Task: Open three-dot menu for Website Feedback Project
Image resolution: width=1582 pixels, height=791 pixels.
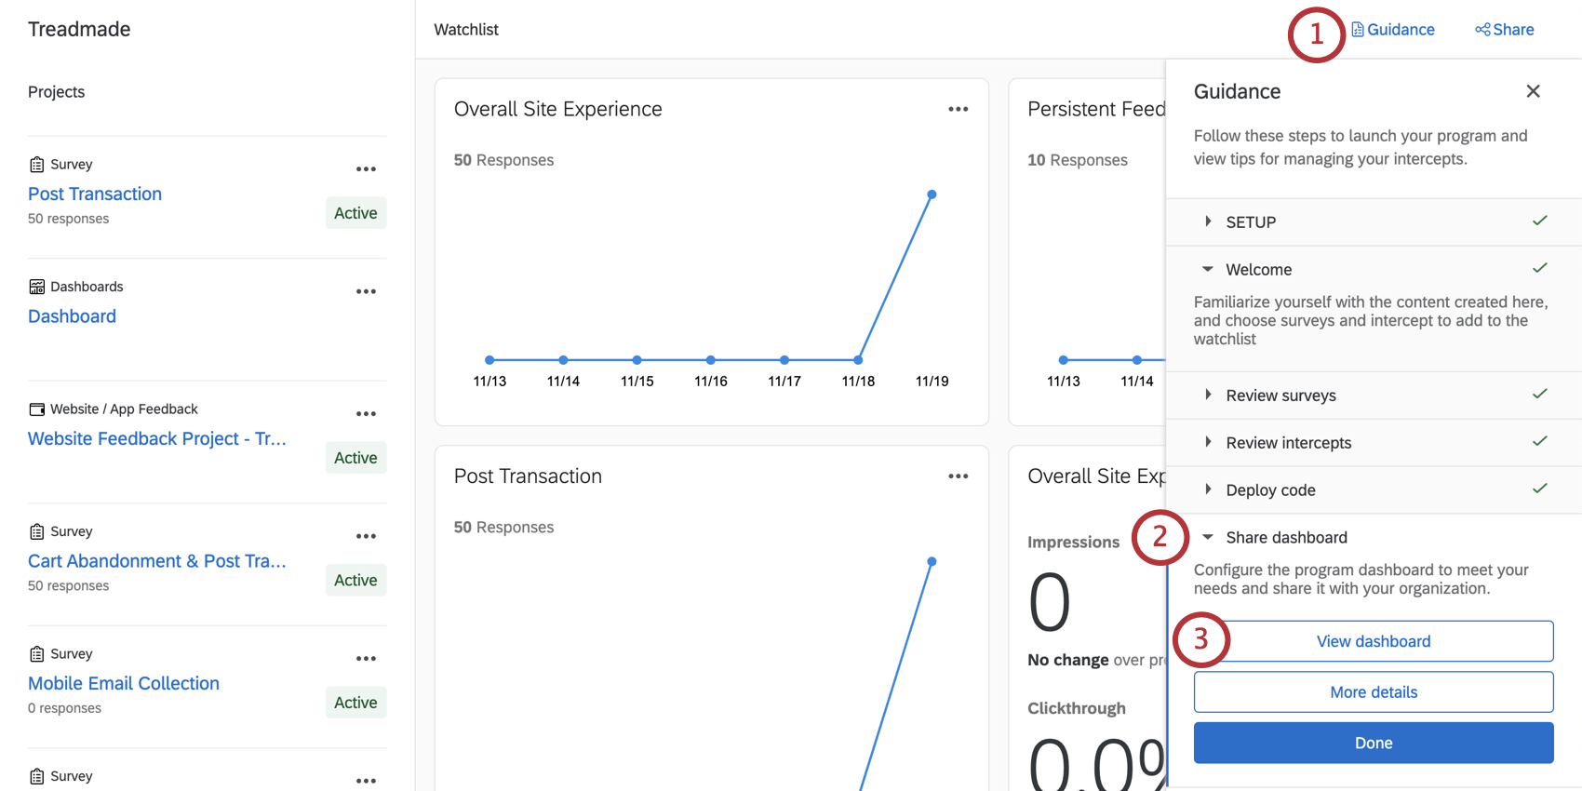Action: tap(366, 414)
